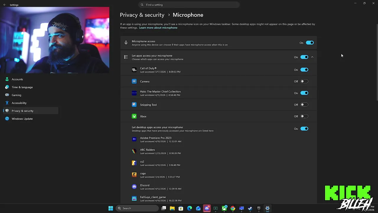Click Last accessed 3/17/2026 under Call of Duty

coord(160,72)
